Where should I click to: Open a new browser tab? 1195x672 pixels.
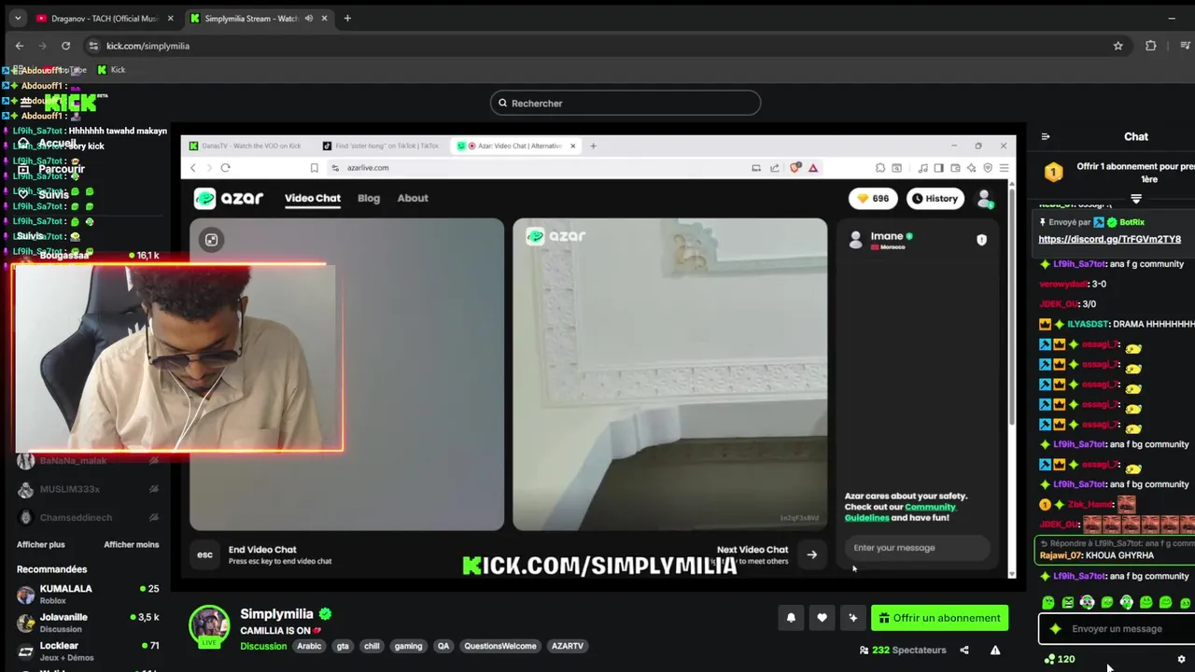[347, 18]
